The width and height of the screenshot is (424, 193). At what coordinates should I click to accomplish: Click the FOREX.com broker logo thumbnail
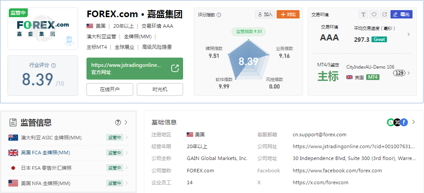point(43,29)
